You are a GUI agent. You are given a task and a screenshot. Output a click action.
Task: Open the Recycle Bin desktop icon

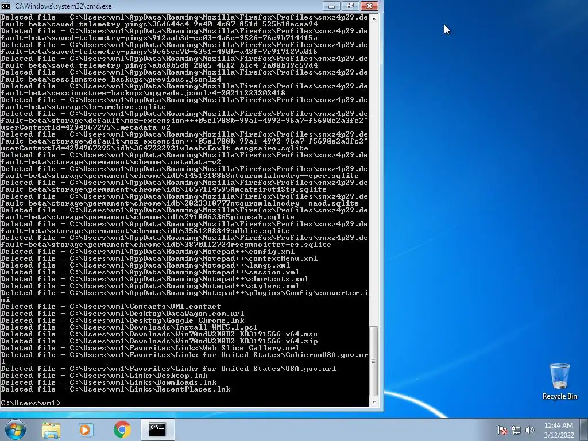click(x=559, y=381)
